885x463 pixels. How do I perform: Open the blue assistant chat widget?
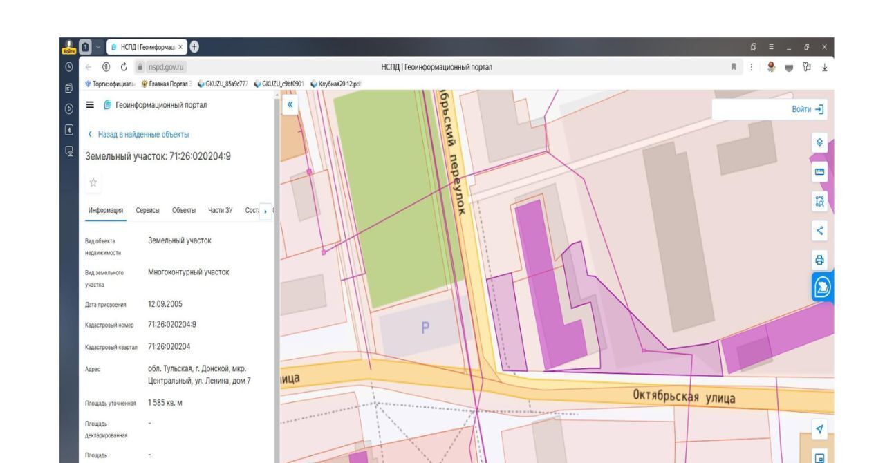[823, 287]
